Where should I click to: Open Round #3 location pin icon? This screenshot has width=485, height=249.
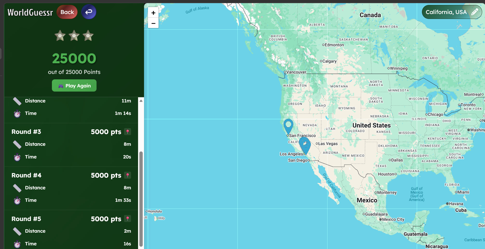tap(127, 132)
